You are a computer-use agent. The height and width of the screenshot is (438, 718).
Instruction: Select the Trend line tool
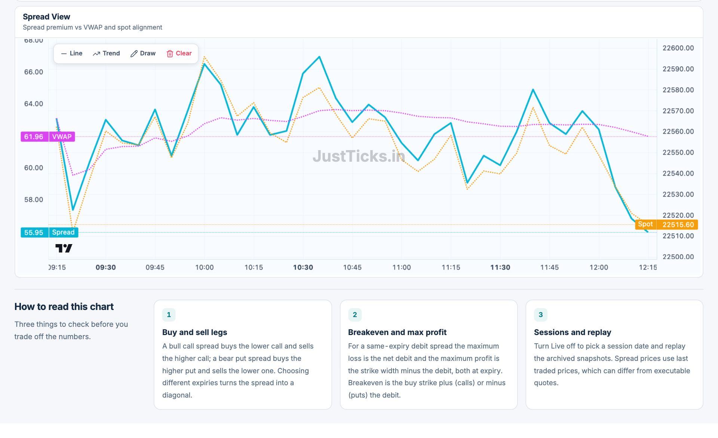tap(106, 54)
